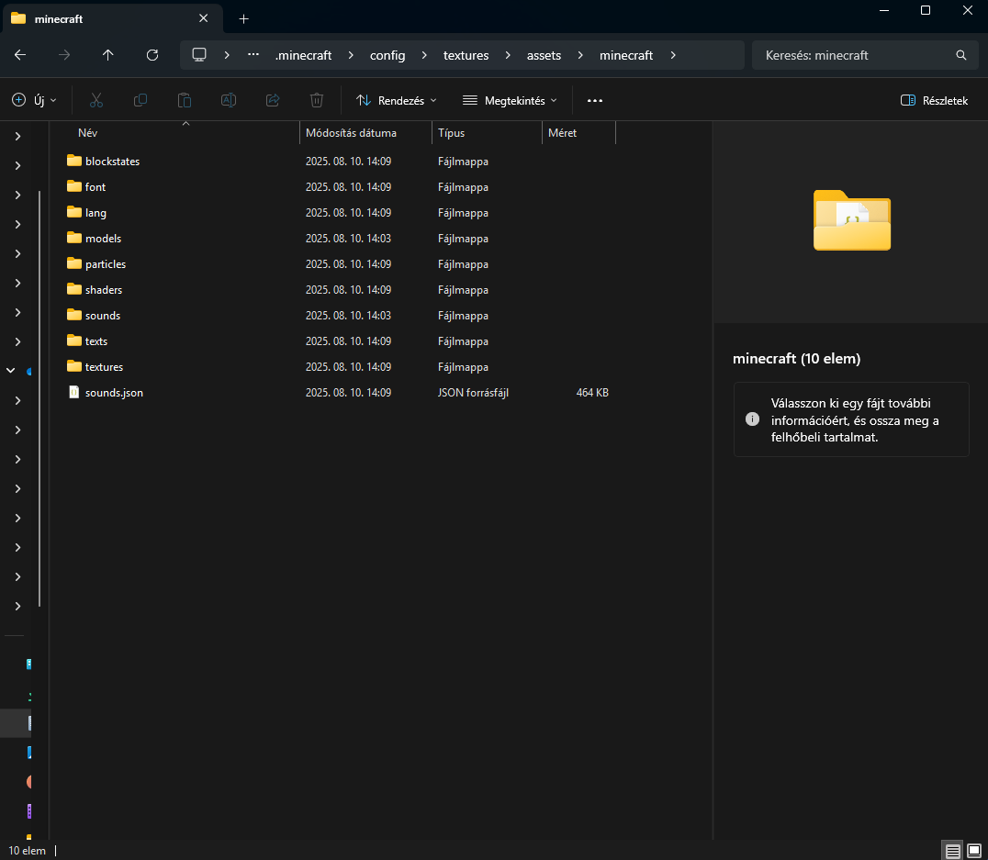This screenshot has width=988, height=860.
Task: Navigate to assets in breadcrumb
Action: 544,55
